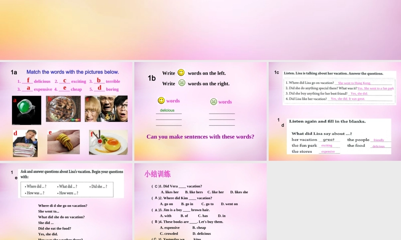Select the yellow smiley next to pink "words"
The image size is (401, 240).
(x=161, y=100)
